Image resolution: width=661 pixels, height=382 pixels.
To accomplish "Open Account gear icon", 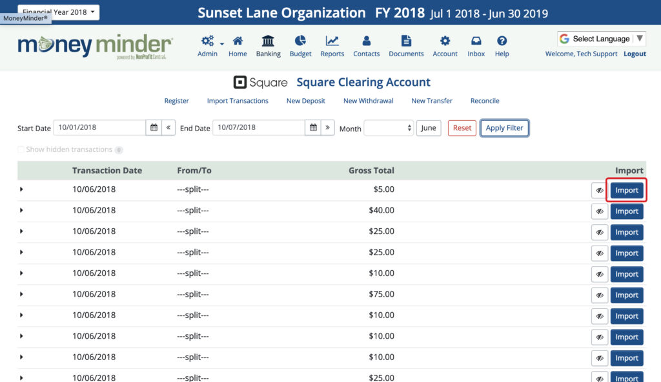I will 445,41.
